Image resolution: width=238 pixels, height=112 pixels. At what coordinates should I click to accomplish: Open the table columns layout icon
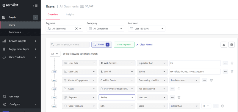[x=231, y=45]
